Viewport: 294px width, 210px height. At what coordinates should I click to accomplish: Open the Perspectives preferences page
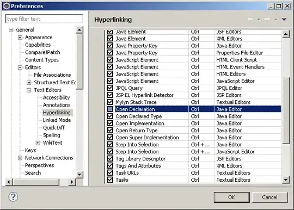pyautogui.click(x=39, y=165)
